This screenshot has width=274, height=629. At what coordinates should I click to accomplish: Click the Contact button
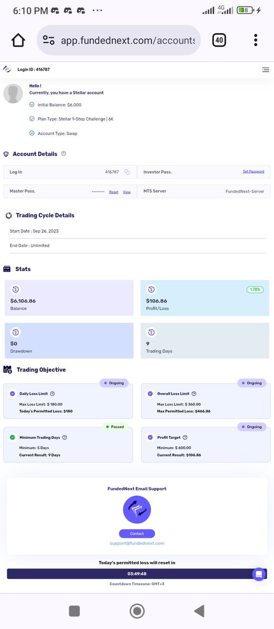pyautogui.click(x=137, y=534)
